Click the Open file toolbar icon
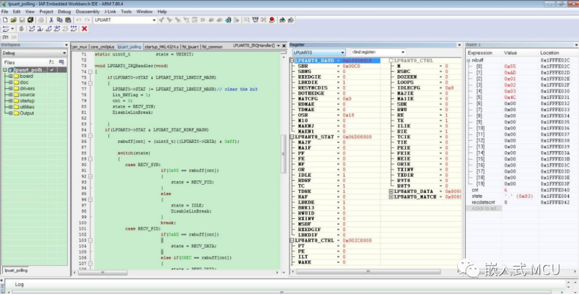Image resolution: width=579 pixels, height=295 pixels. pyautogui.click(x=13, y=20)
